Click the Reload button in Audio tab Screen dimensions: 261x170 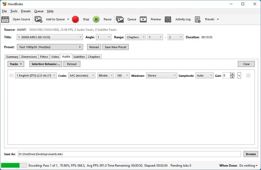[72, 64]
